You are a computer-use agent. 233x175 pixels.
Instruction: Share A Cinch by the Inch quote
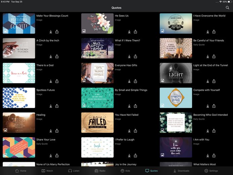pyautogui.click(x=57, y=56)
